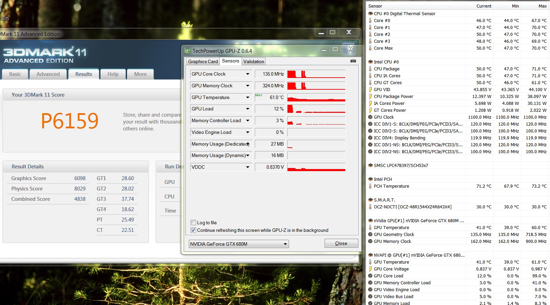Click the clock icon beside GPU Geometry Clock
Screen dimensions: 550x305
pos(370,234)
